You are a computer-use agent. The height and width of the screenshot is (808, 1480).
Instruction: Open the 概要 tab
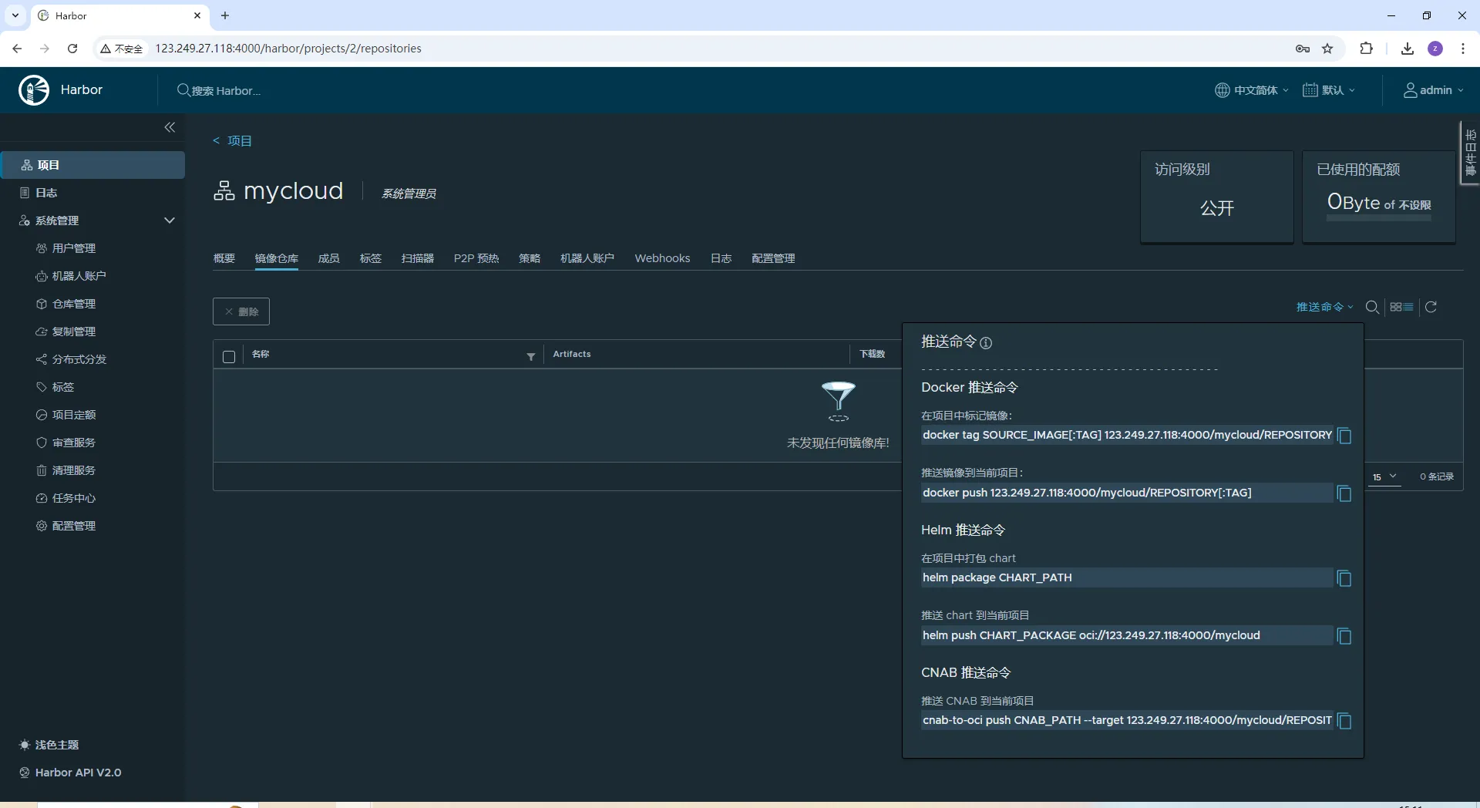pos(224,258)
